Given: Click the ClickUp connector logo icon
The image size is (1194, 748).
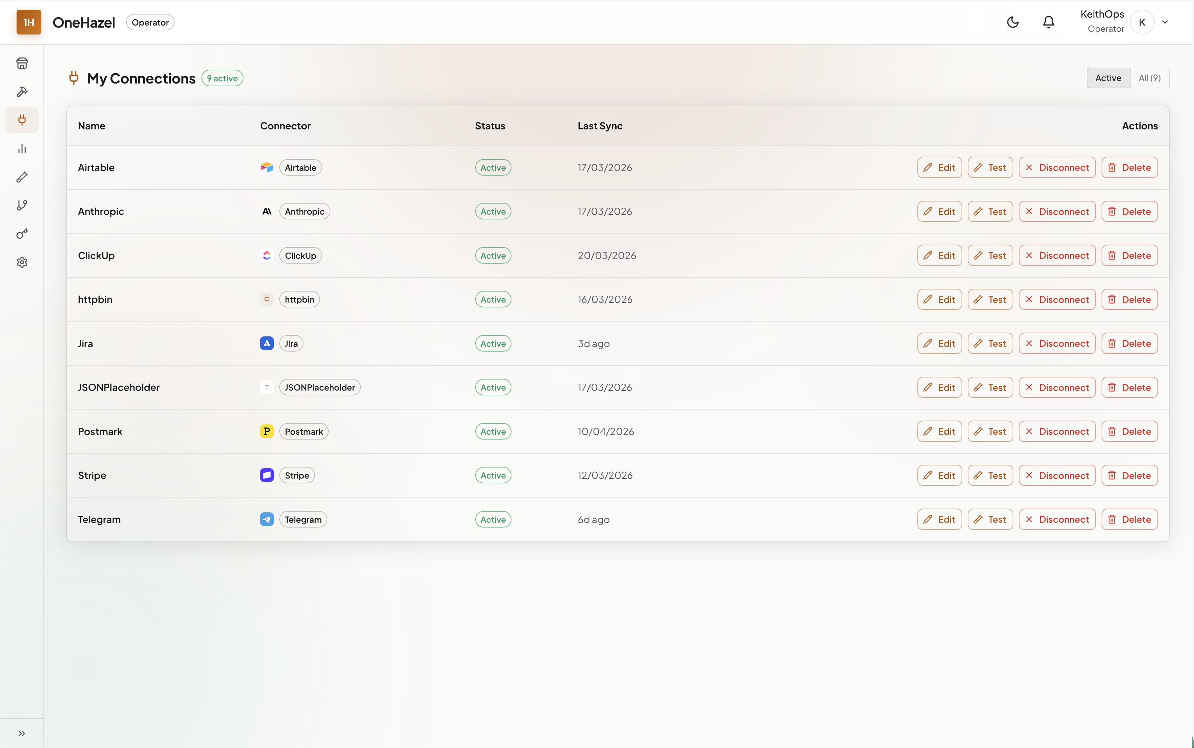Looking at the screenshot, I should click(x=267, y=255).
